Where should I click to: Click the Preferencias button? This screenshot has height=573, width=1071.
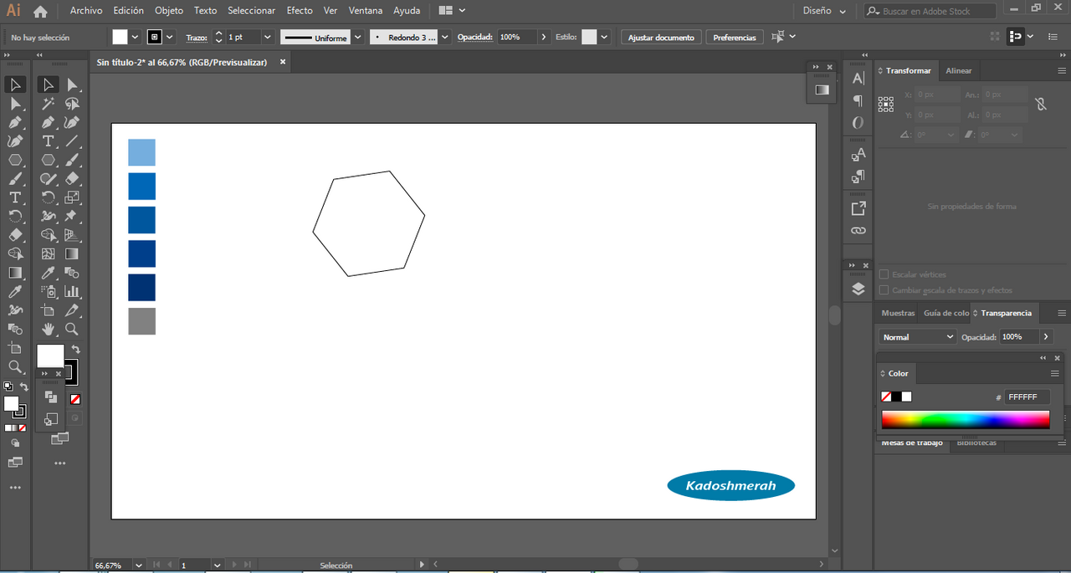734,38
